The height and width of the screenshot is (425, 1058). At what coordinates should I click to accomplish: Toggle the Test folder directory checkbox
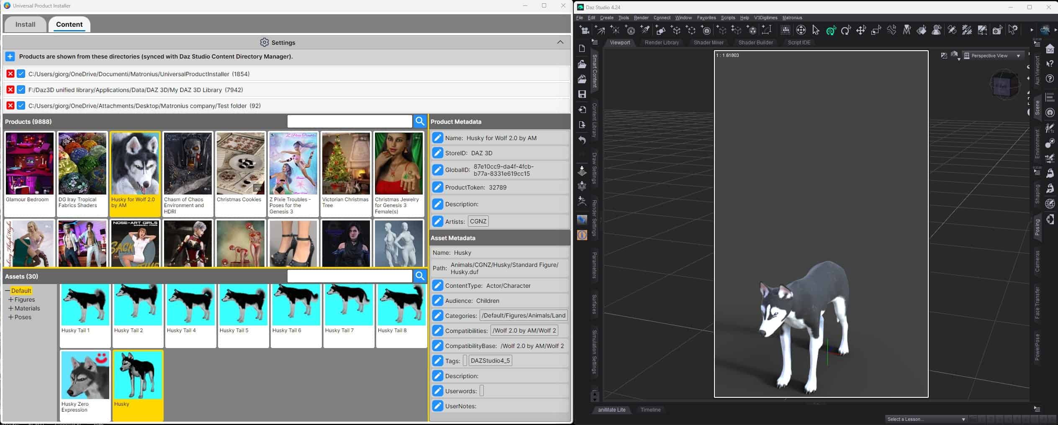[x=21, y=106]
